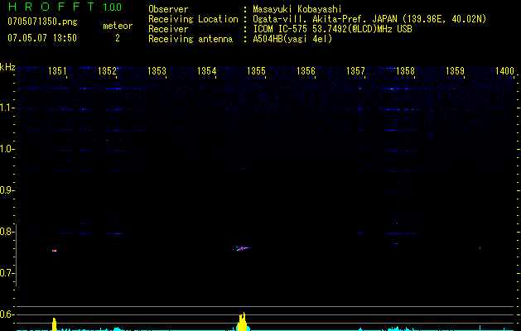Click the 1.1 kHz frequency label
The image size is (521, 331).
[x=7, y=108]
